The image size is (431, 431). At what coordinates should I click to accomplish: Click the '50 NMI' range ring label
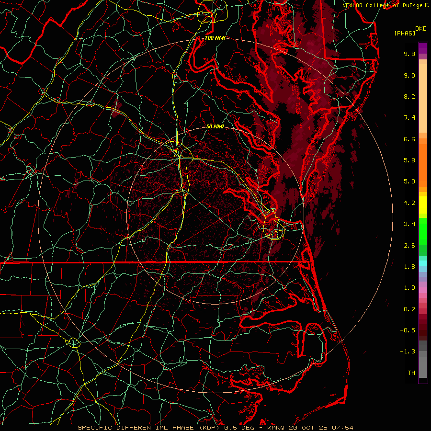point(215,126)
